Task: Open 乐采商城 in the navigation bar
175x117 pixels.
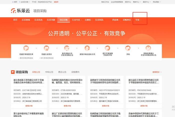Action: point(26,20)
